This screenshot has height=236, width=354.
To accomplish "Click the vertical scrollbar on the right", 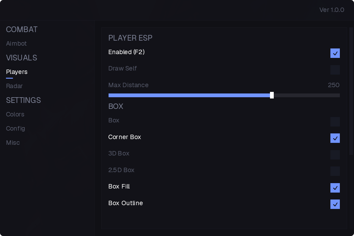I will pos(351,91).
